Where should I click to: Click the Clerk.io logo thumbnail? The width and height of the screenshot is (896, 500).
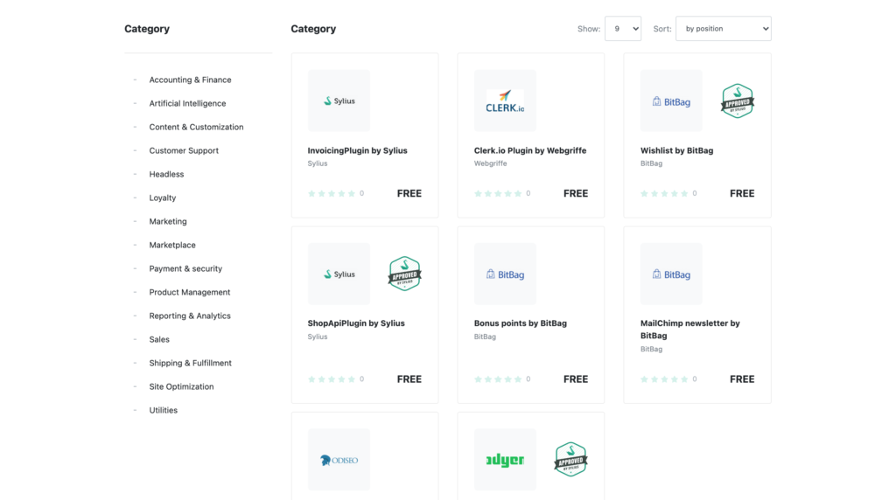pyautogui.click(x=505, y=101)
